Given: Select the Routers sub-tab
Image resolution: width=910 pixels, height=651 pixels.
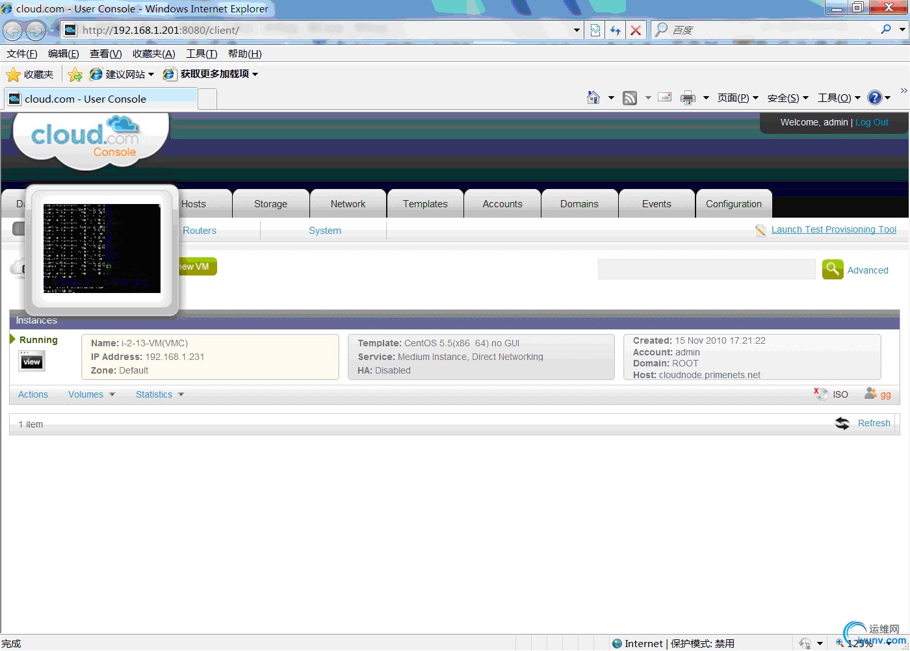Looking at the screenshot, I should click(200, 231).
